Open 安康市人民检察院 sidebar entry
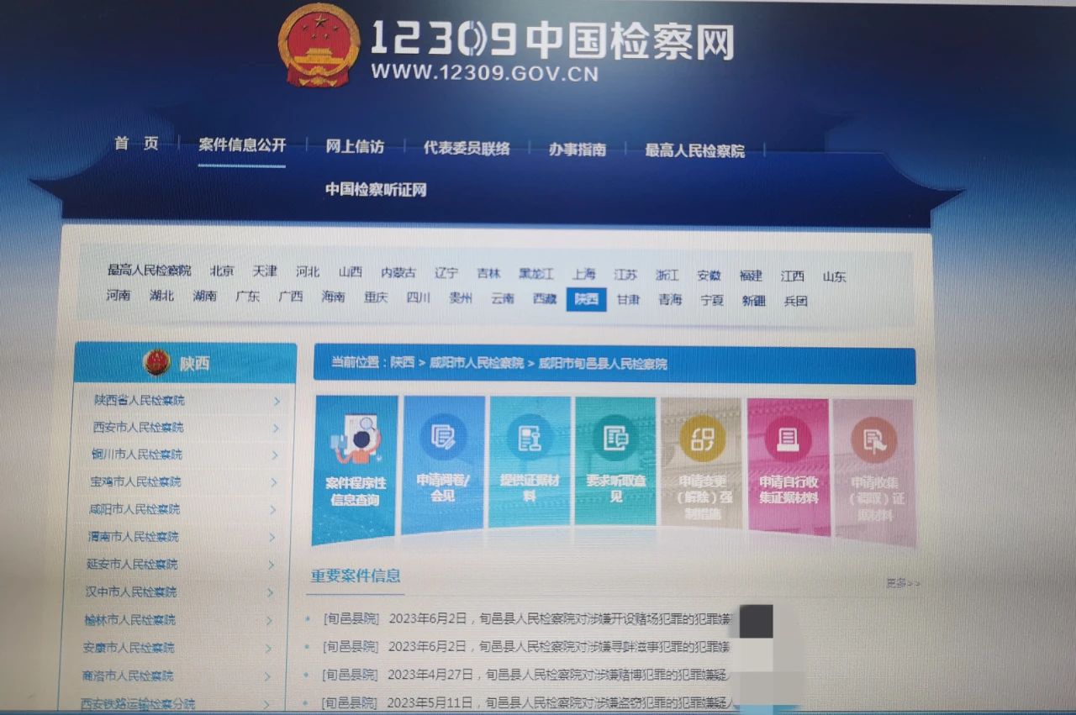The width and height of the screenshot is (1076, 715). (129, 648)
